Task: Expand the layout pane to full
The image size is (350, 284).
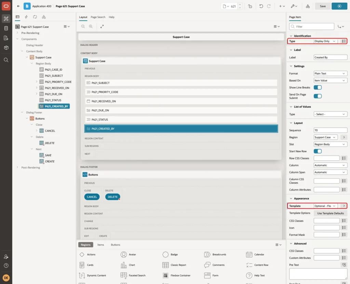Action: 102,26
